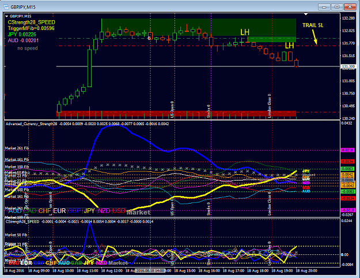Click the Market 50 Fib label in the speed pane

(16, 235)
